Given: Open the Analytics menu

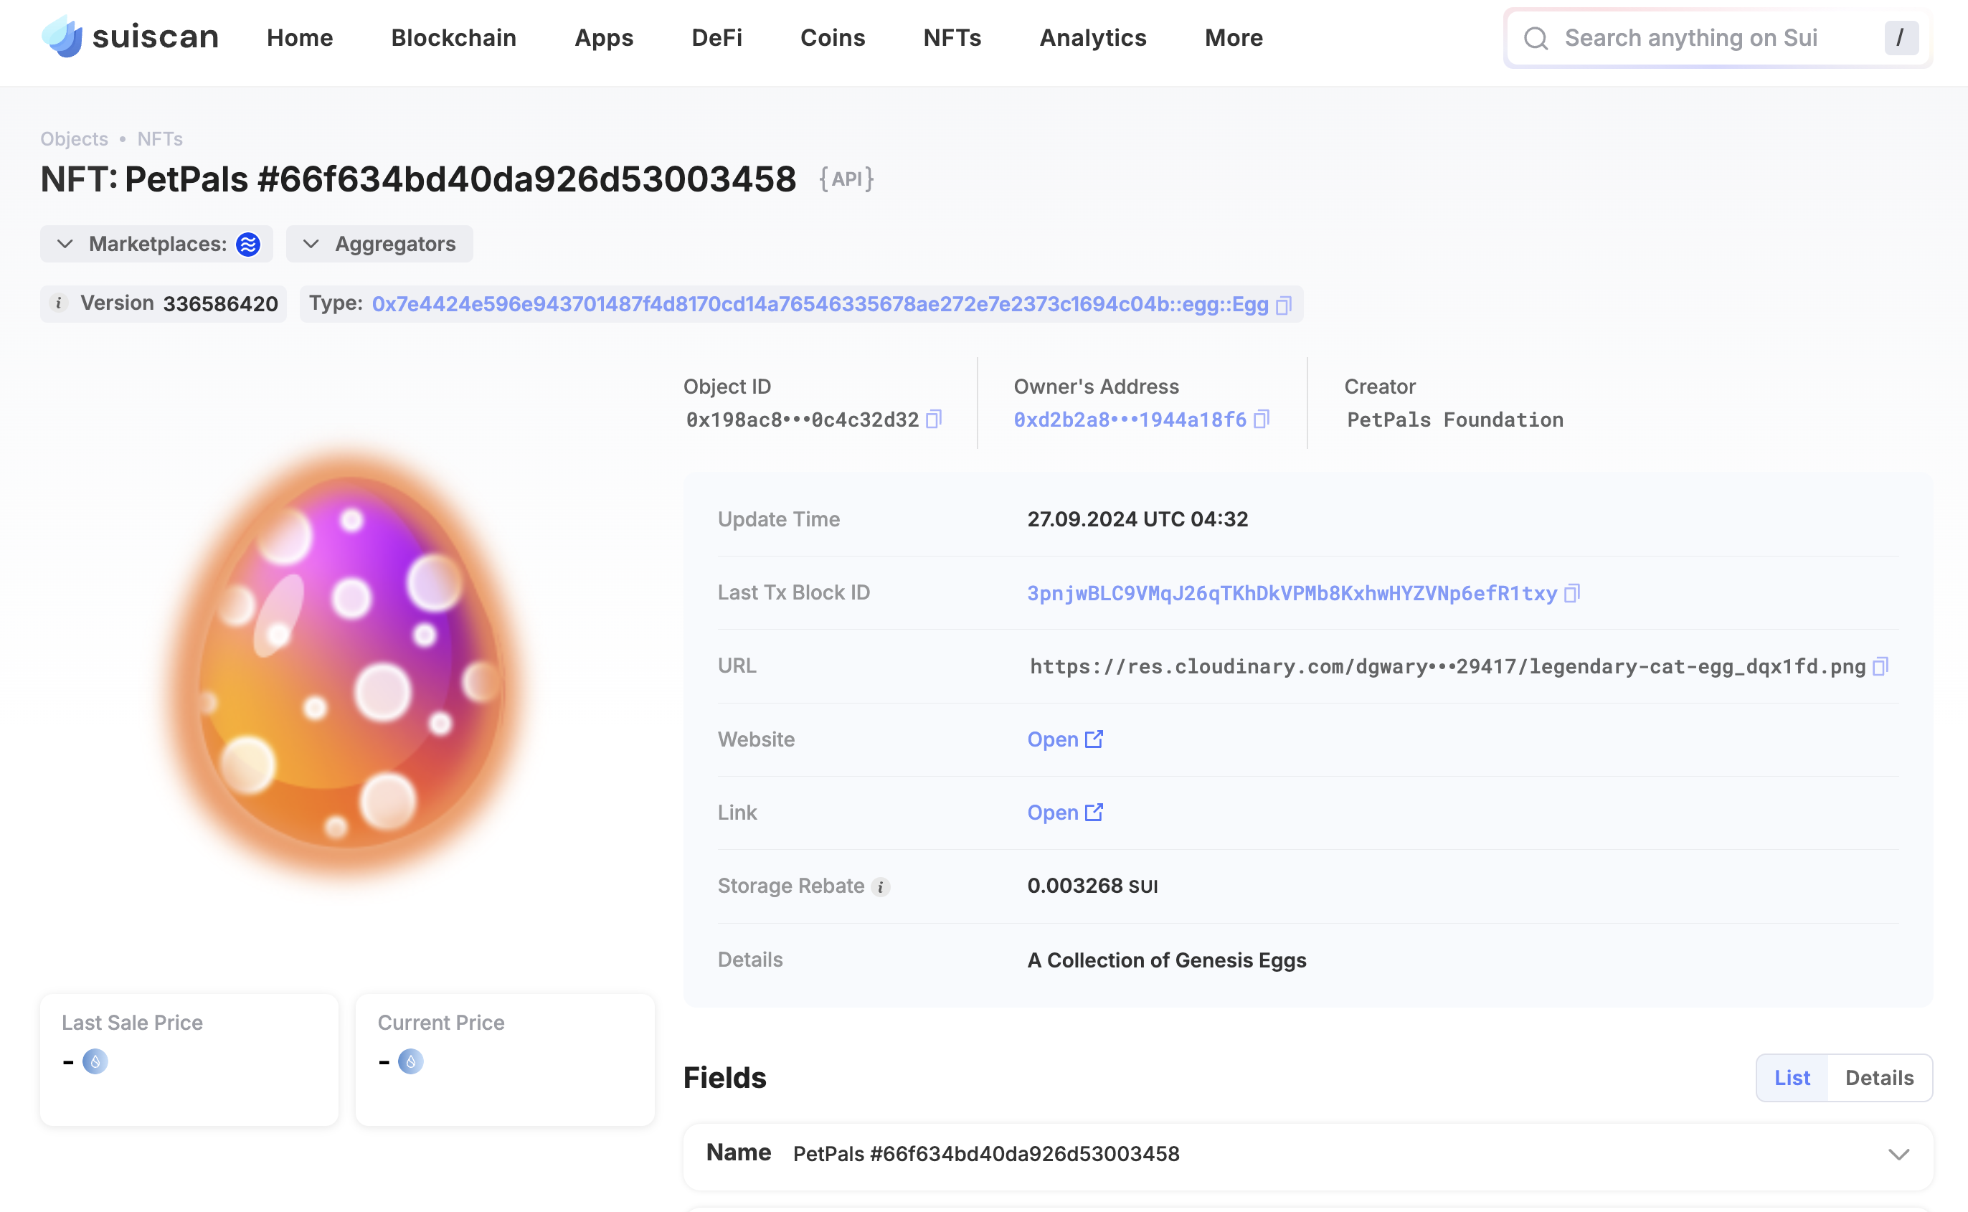Looking at the screenshot, I should coord(1092,38).
